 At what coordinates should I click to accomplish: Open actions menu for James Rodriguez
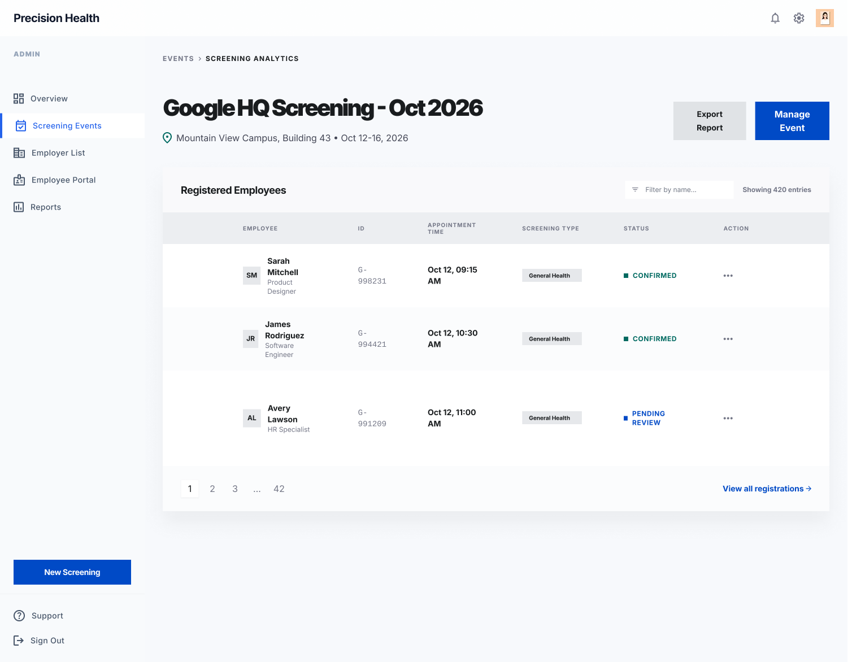pos(728,339)
